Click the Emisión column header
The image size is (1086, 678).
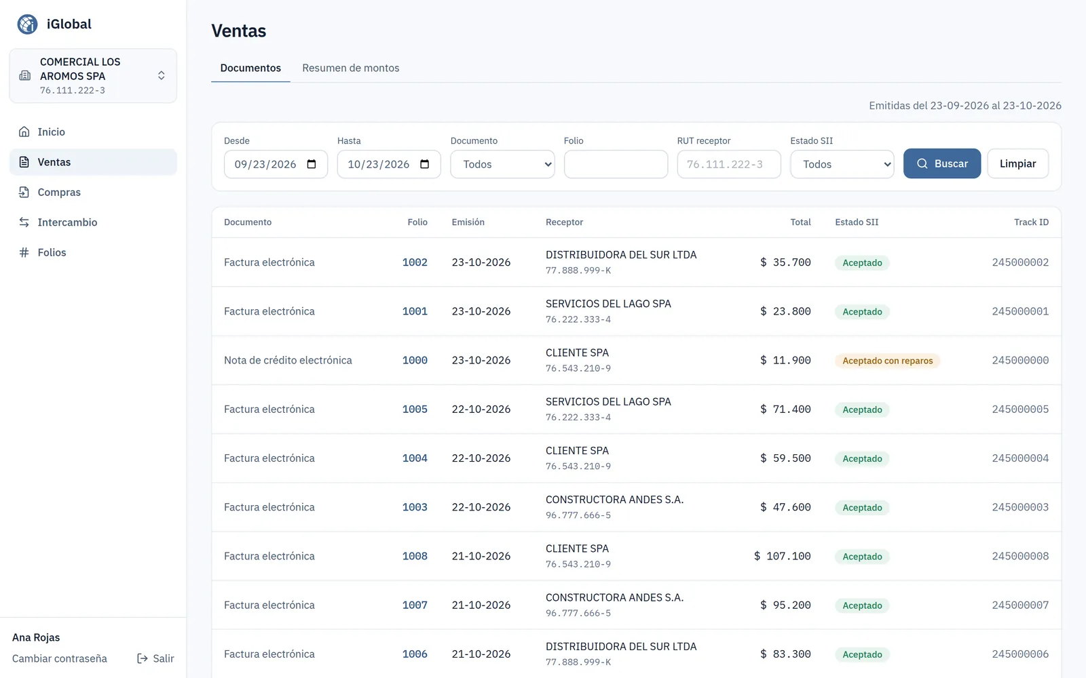[468, 222]
